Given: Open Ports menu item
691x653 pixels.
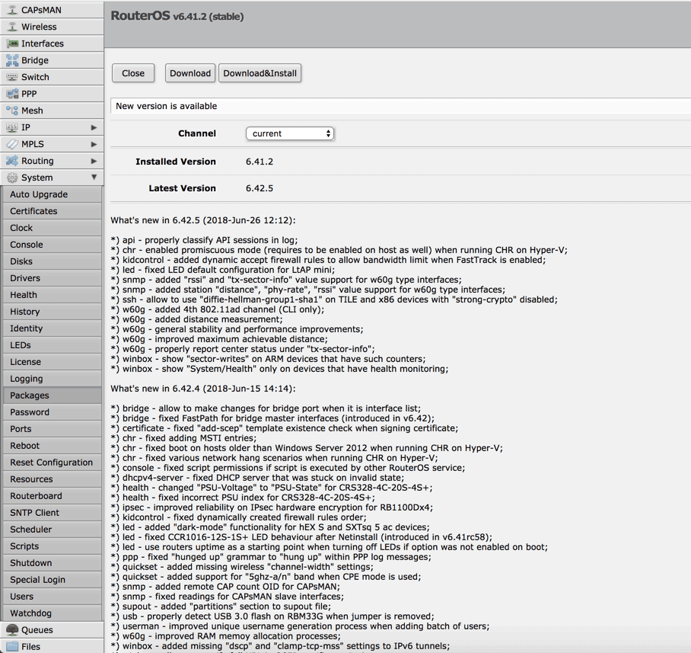Looking at the screenshot, I should (52, 429).
